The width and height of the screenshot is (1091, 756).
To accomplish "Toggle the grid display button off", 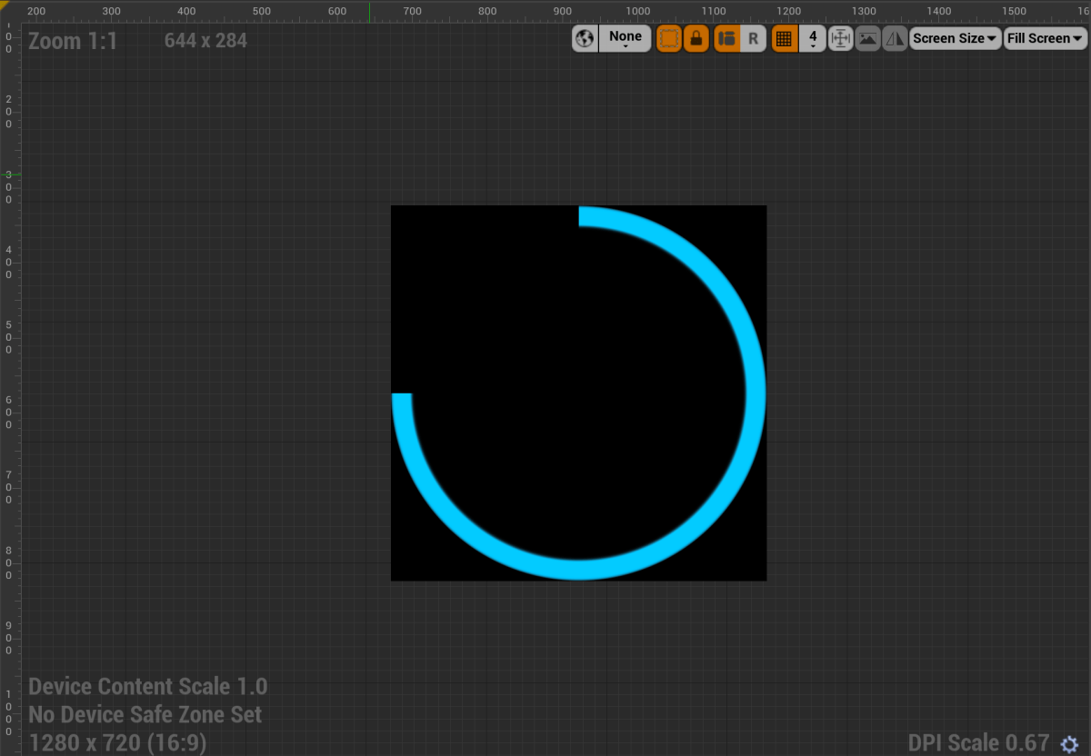I will point(784,38).
